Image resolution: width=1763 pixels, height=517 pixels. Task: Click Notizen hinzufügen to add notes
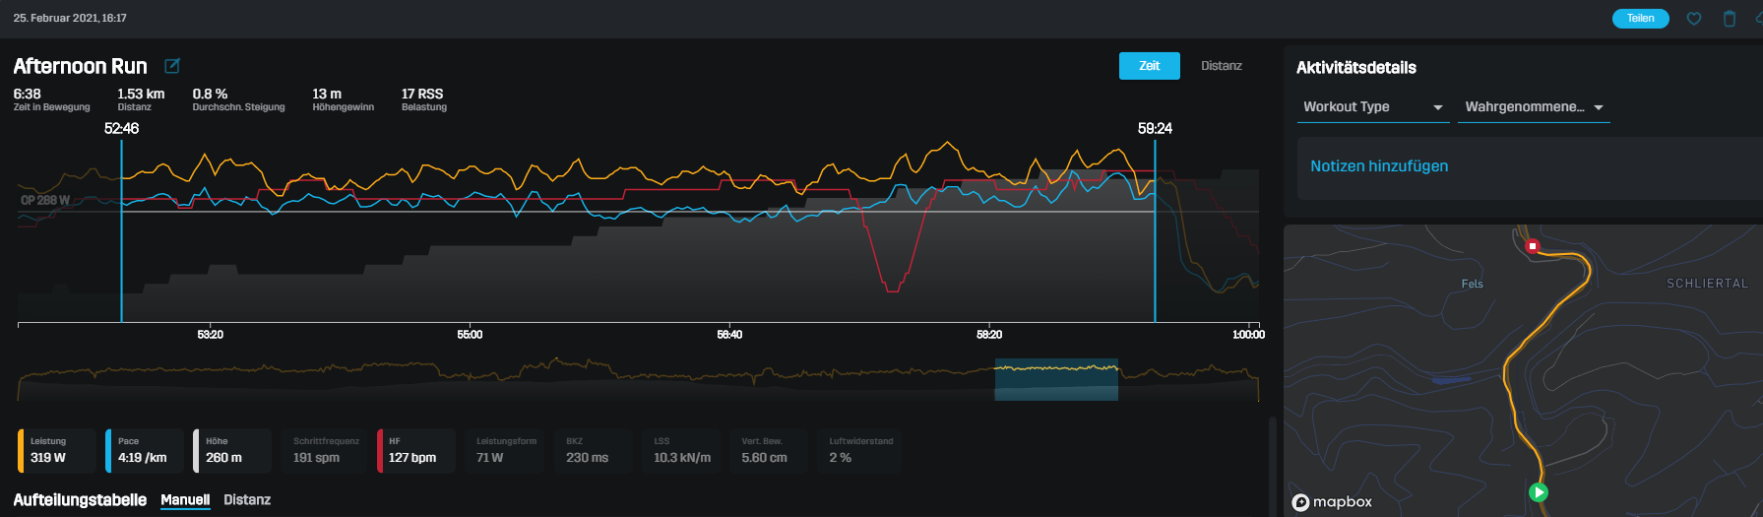[x=1379, y=166]
